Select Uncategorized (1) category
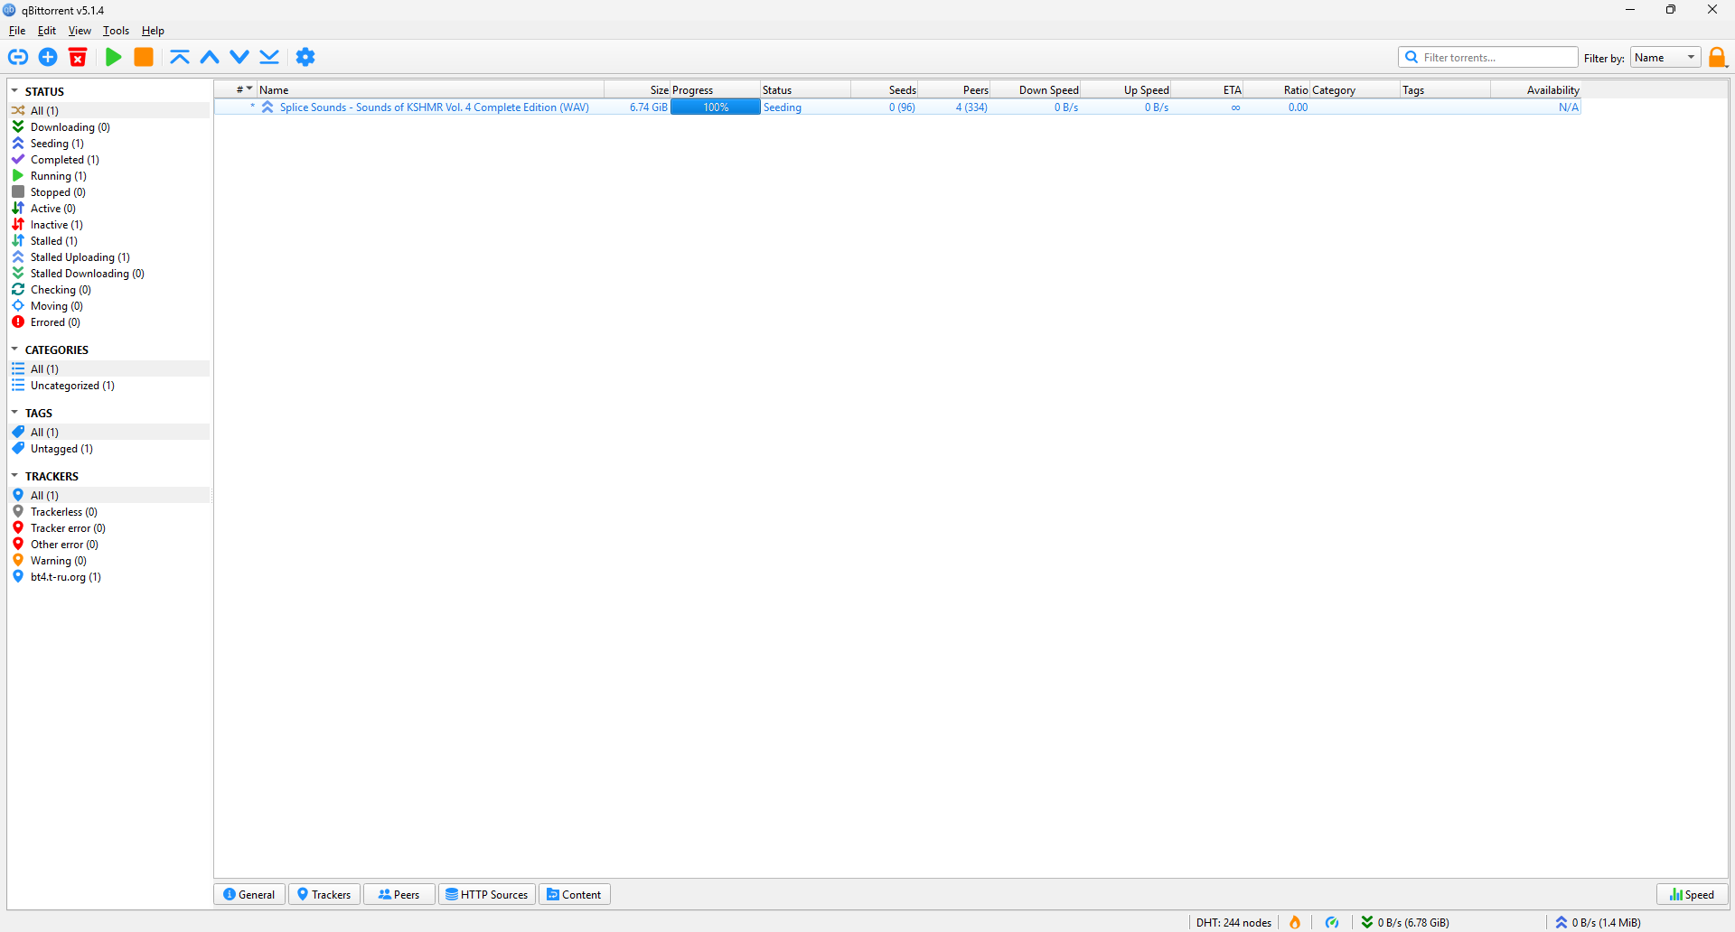1735x932 pixels. coord(72,386)
